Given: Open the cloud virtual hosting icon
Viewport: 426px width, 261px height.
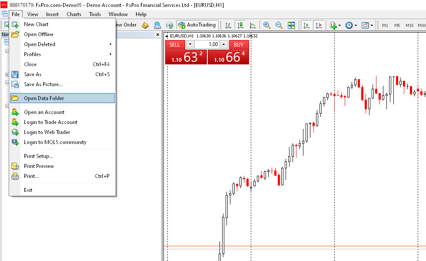Looking at the screenshot, I should pyautogui.click(x=157, y=25).
